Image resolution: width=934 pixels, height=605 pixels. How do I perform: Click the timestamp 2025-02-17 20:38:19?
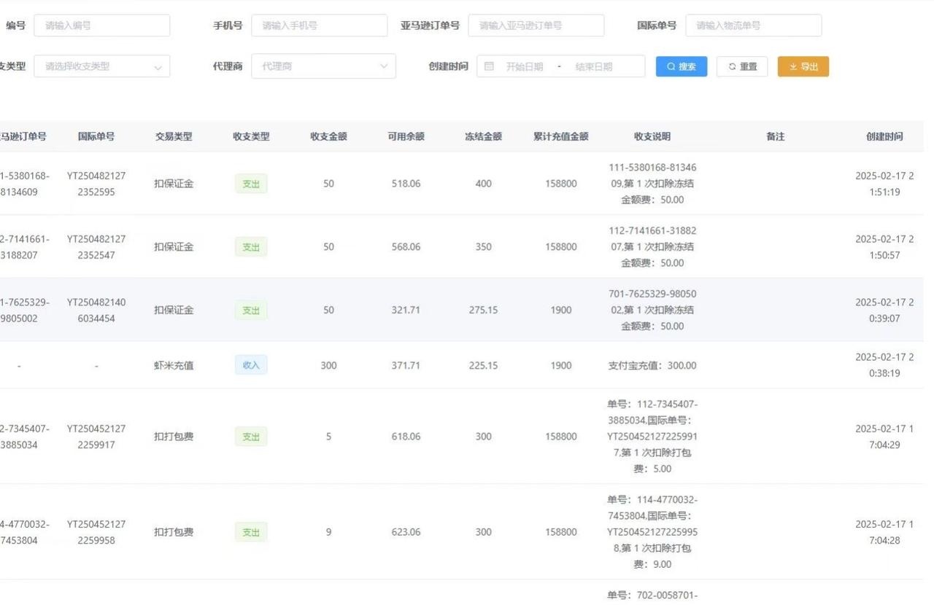pos(884,365)
